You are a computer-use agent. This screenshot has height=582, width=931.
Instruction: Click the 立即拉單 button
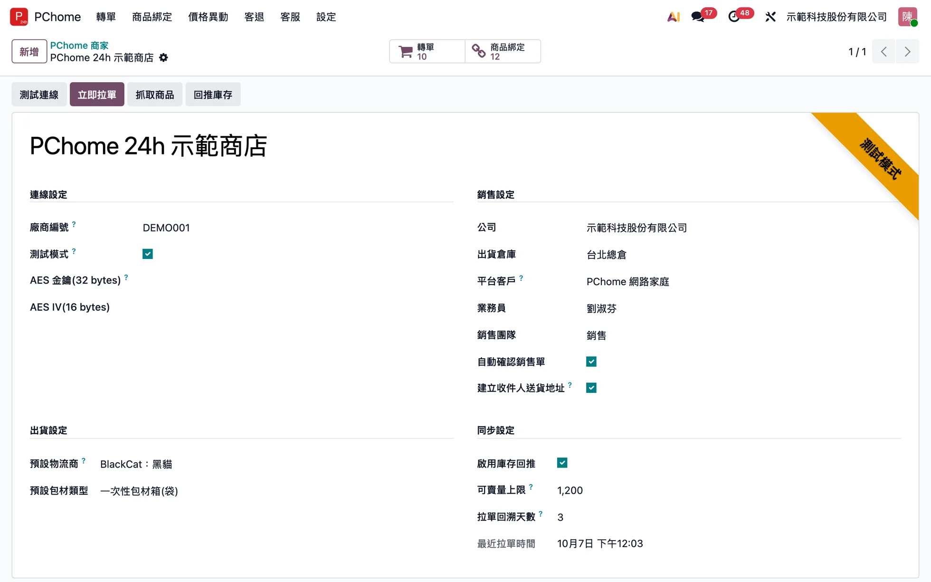97,95
